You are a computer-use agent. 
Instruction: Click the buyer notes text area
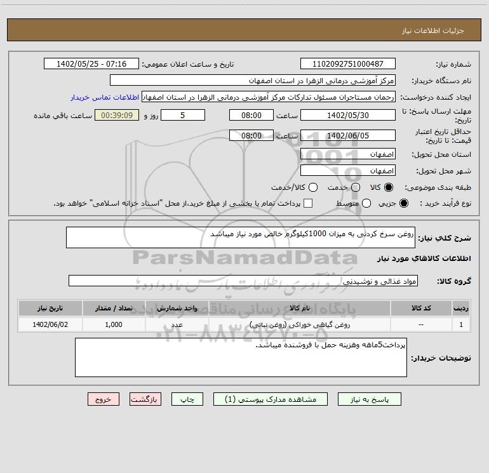[241, 357]
